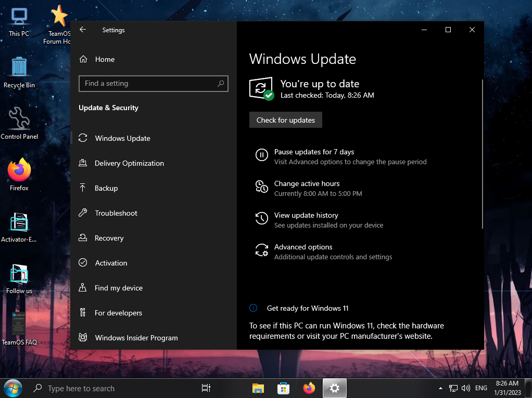Click the Activation checkmark circle icon
This screenshot has height=398, width=532.
(x=83, y=262)
